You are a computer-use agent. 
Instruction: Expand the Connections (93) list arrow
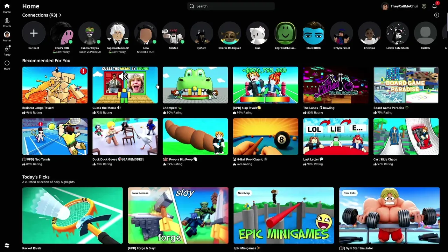click(x=60, y=15)
